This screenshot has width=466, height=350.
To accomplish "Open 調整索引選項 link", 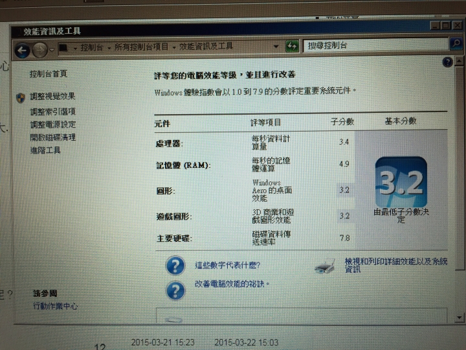I will pyautogui.click(x=53, y=111).
